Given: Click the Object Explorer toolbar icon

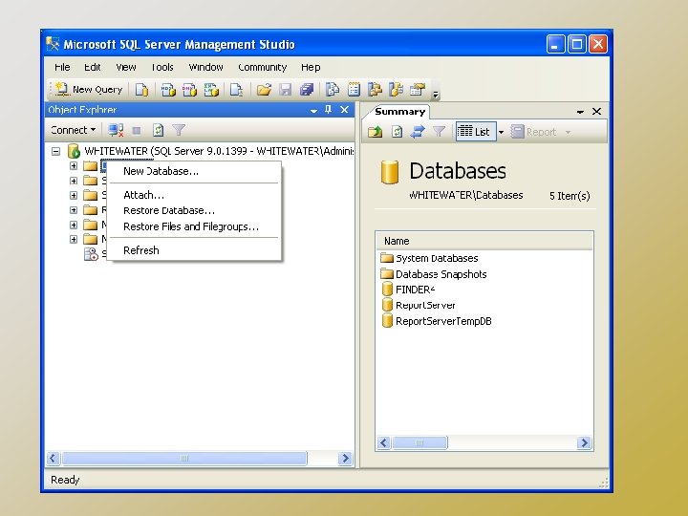Looking at the screenshot, I should [x=375, y=90].
